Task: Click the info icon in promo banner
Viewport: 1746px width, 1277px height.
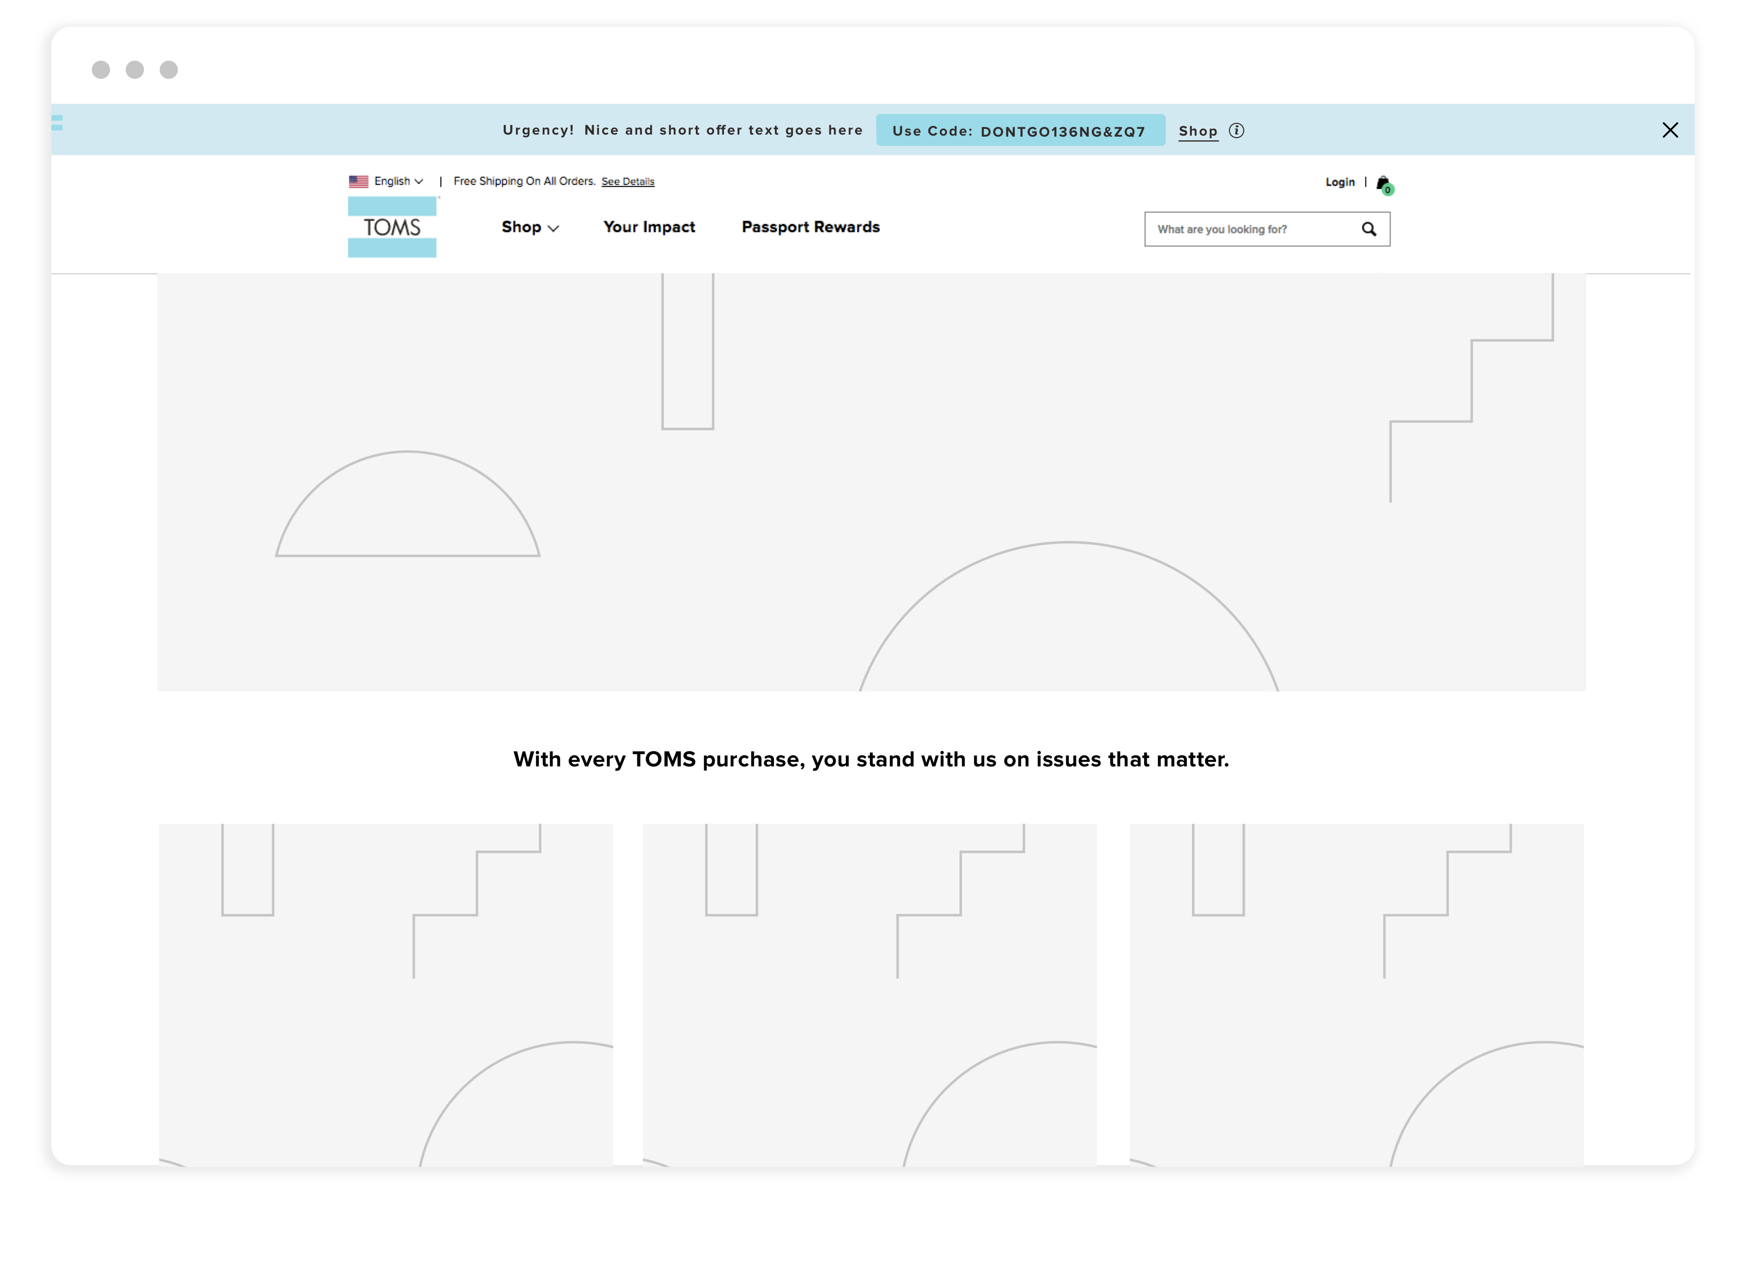Action: pyautogui.click(x=1236, y=130)
